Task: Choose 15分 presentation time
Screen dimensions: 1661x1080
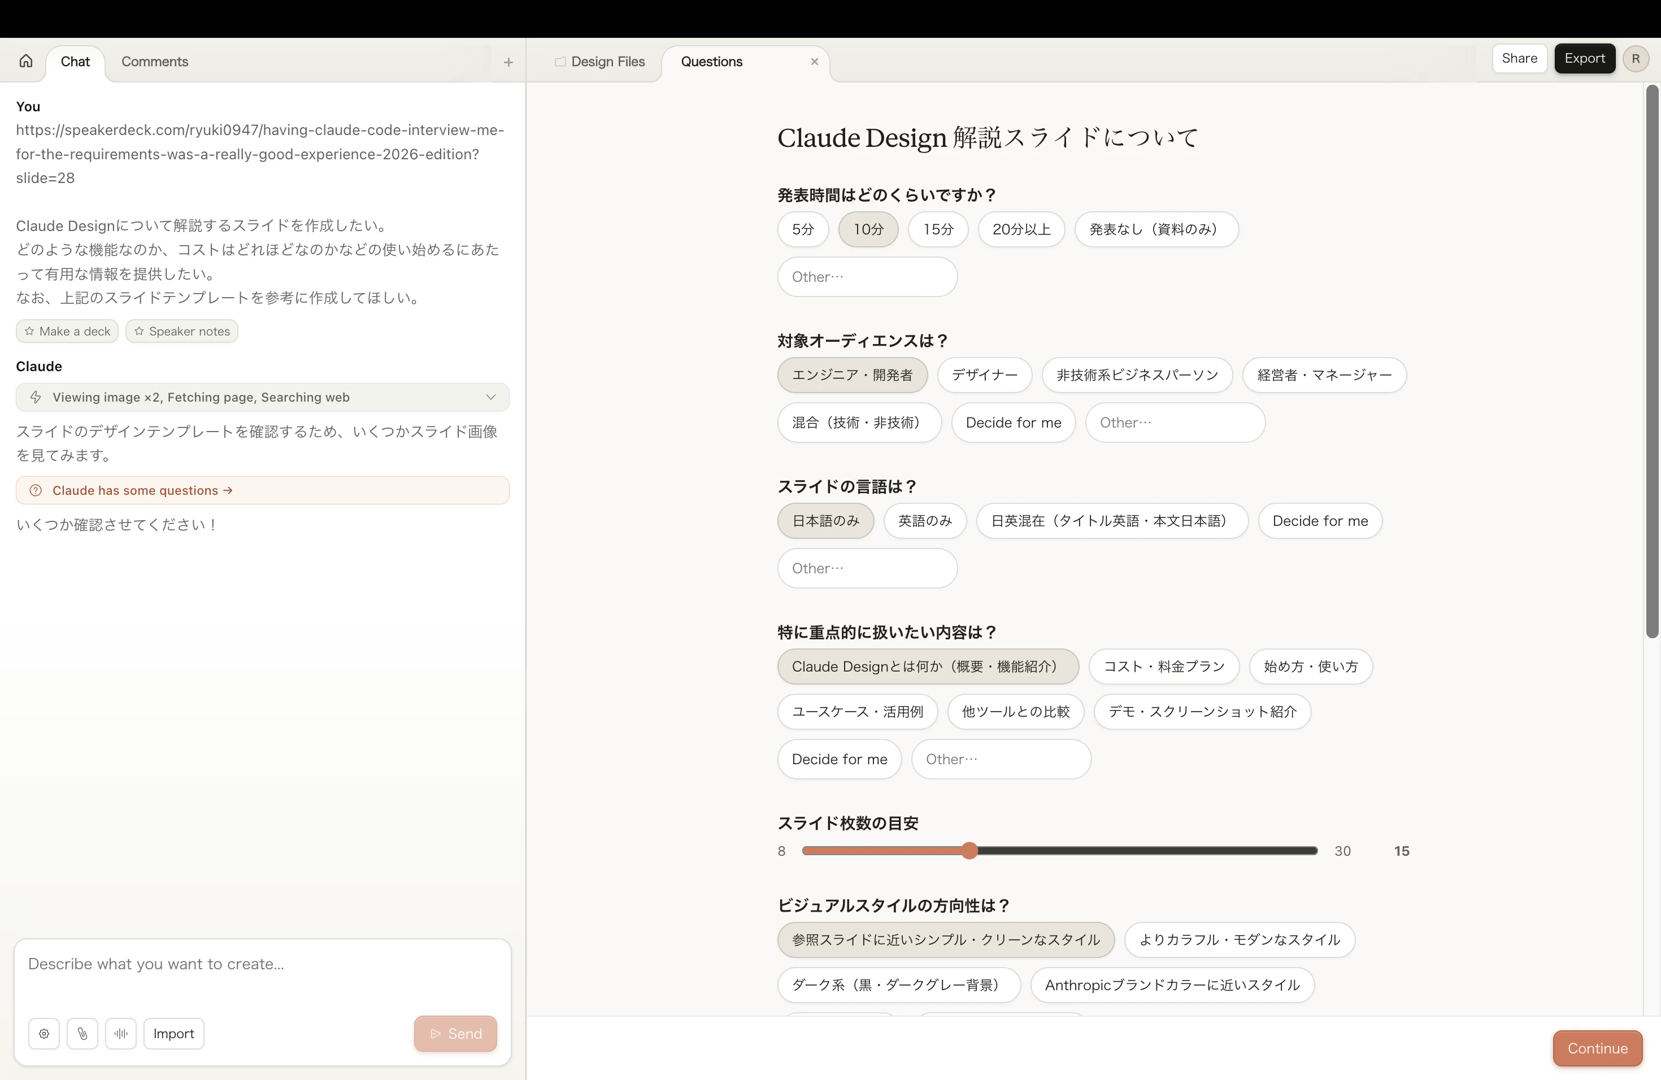Action: 938,229
